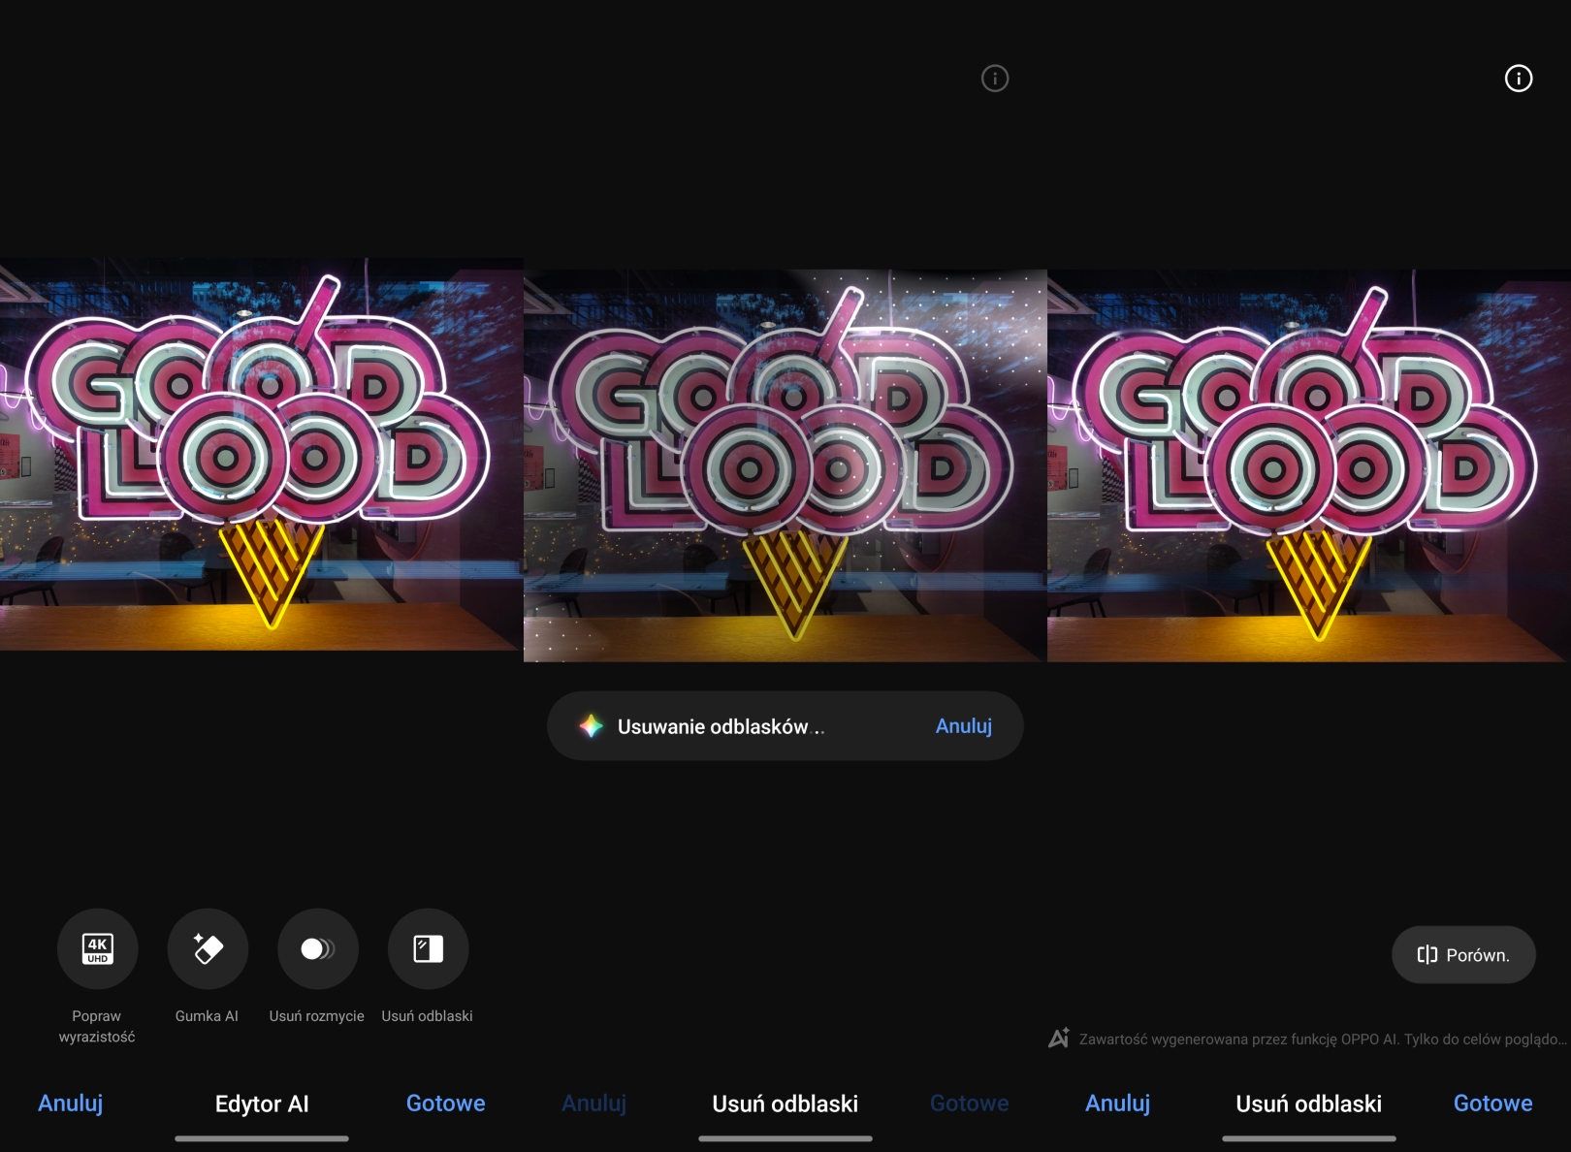This screenshot has height=1152, width=1571.
Task: Choose the Usuń rozmycie deblur tool
Action: (317, 948)
